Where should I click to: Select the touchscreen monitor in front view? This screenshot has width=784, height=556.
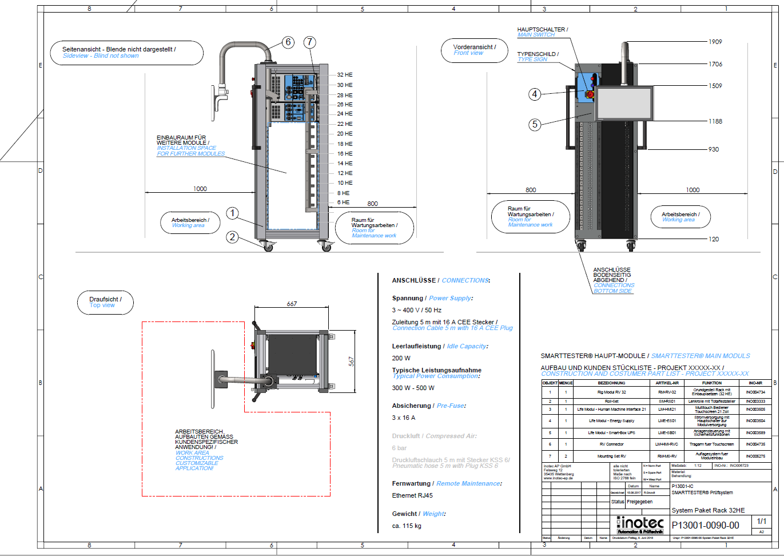pos(624,104)
